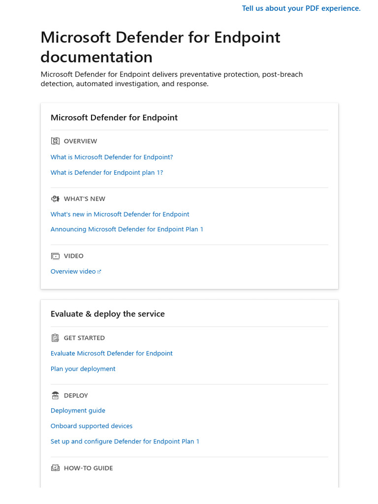Open "What's new in Microsoft Defender for Endpoint"
The width and height of the screenshot is (378, 504).
click(x=120, y=214)
